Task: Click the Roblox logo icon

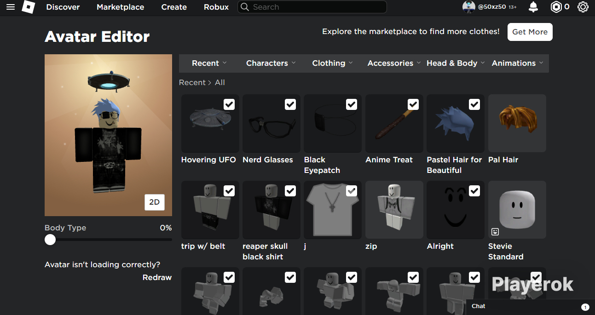Action: click(29, 7)
